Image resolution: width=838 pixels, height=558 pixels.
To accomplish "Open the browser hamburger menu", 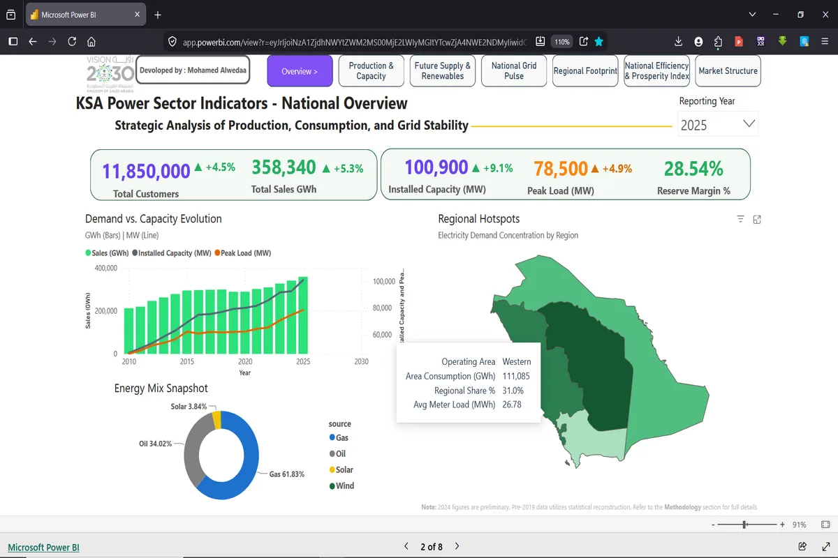I will [825, 42].
